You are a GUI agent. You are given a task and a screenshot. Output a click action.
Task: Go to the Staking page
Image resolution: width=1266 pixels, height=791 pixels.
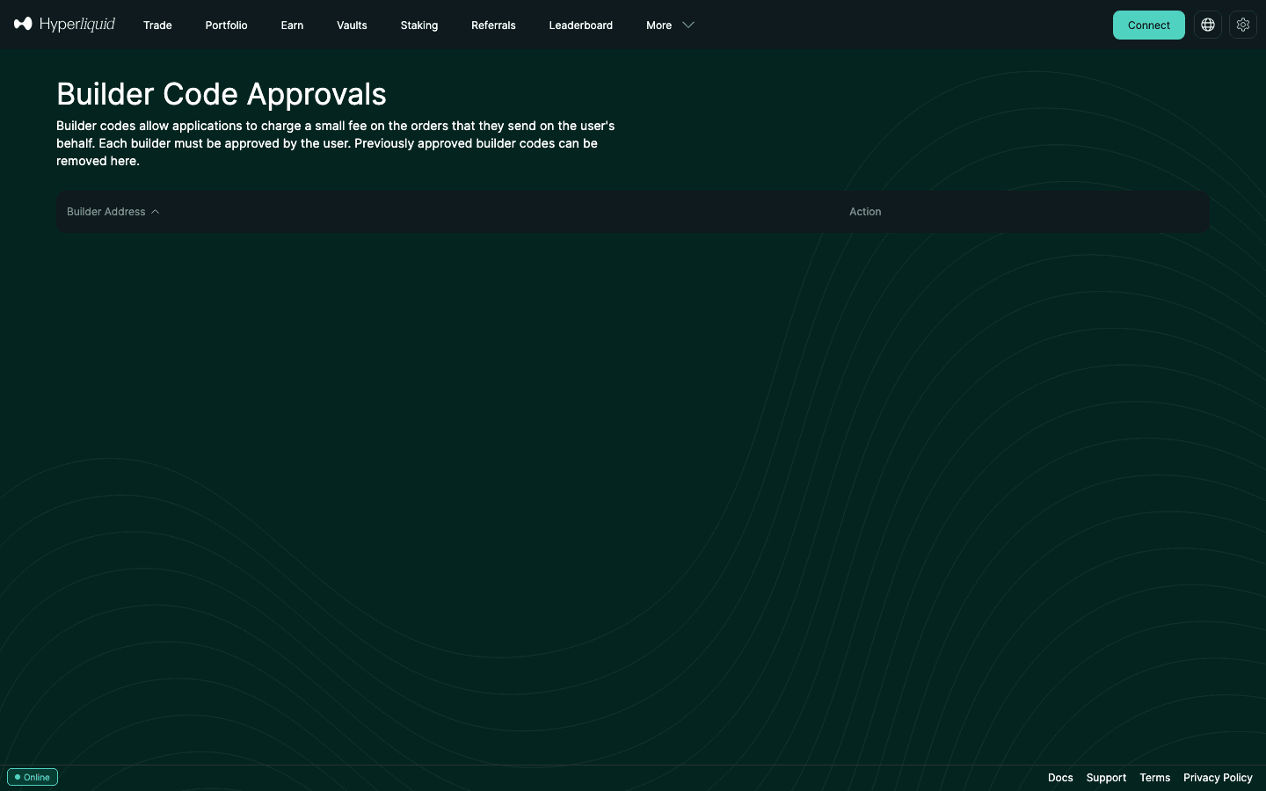coord(419,25)
